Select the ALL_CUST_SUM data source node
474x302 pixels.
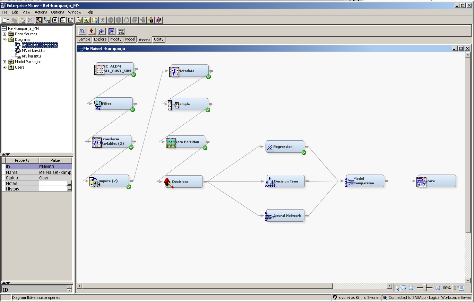click(x=114, y=69)
